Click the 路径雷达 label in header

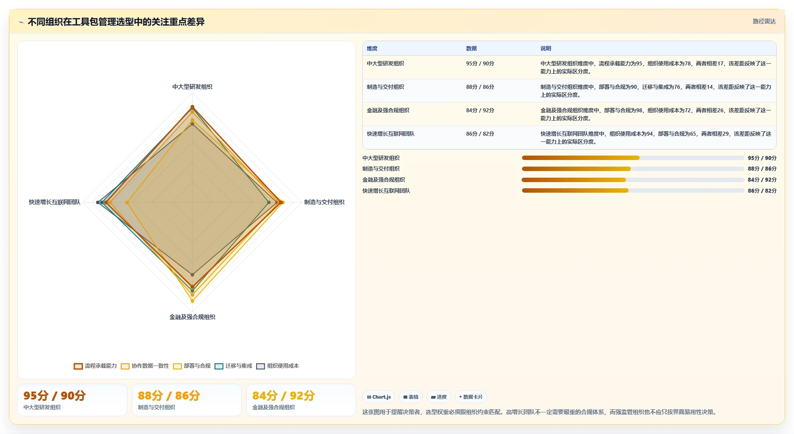point(764,21)
